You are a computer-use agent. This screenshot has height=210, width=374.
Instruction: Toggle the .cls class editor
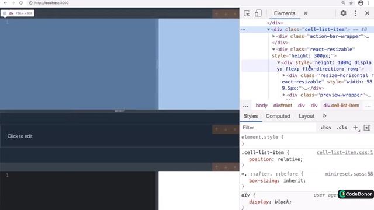(x=341, y=128)
